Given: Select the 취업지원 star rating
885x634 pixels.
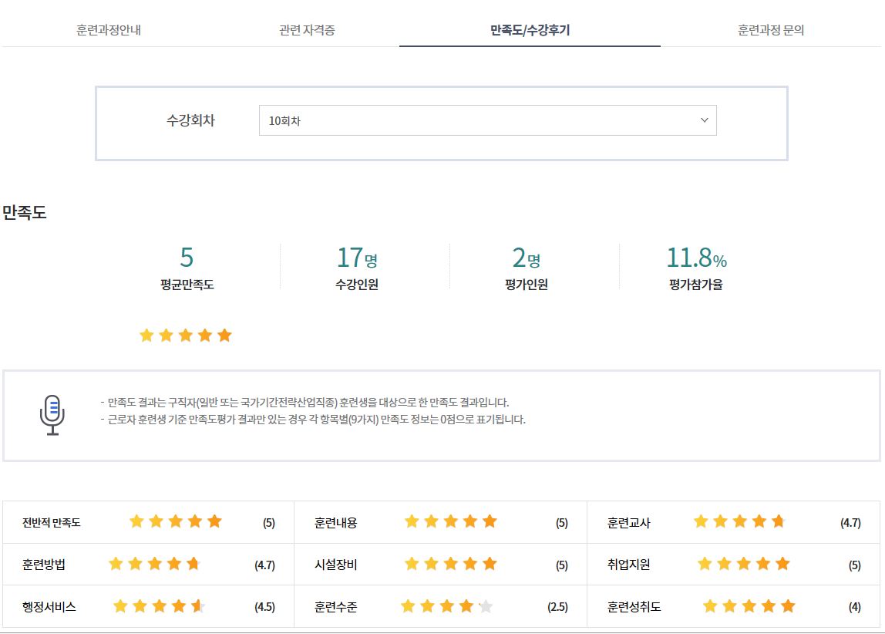Looking at the screenshot, I should pos(743,564).
